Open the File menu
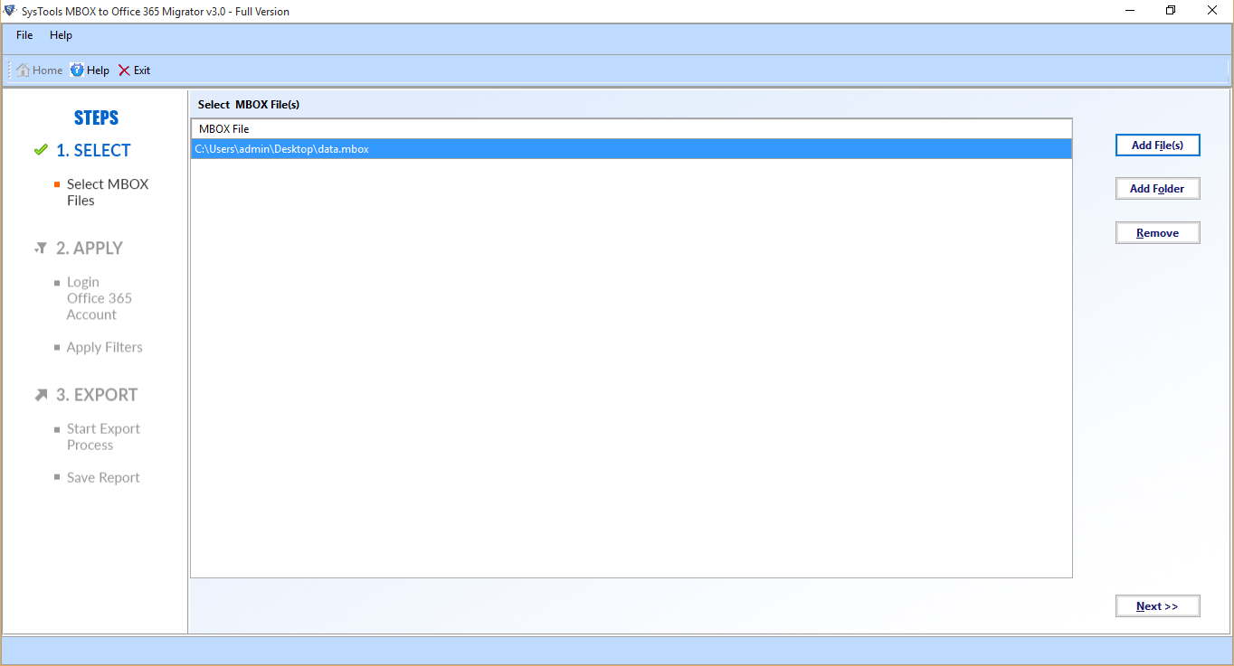Viewport: 1234px width, 666px height. 24,35
